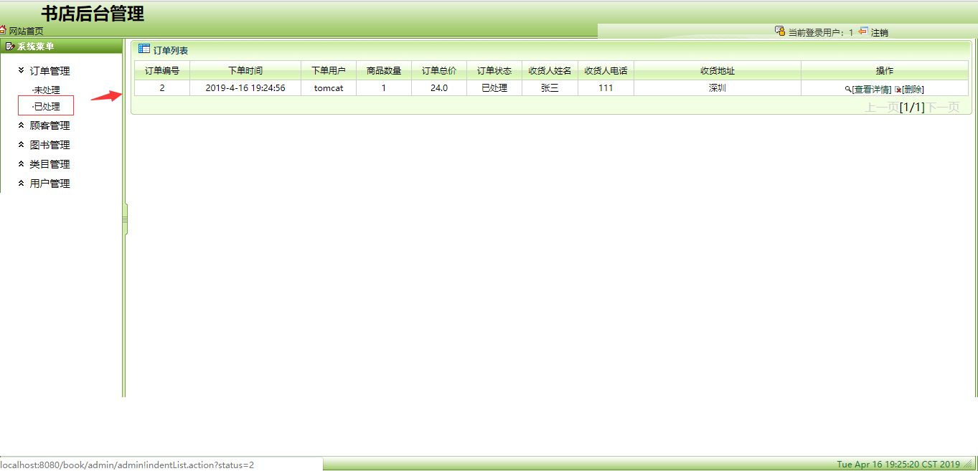Image resolution: width=978 pixels, height=471 pixels.
Task: Click the 收货地址 column header
Action: pyautogui.click(x=718, y=70)
